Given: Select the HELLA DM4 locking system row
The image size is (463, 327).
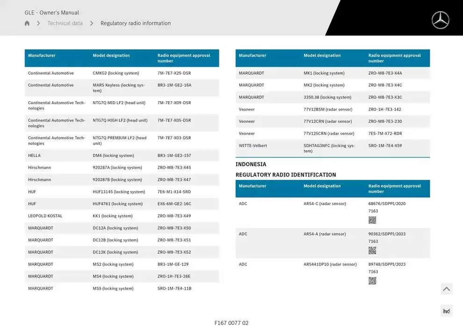Looking at the screenshot, I should coord(122,156).
